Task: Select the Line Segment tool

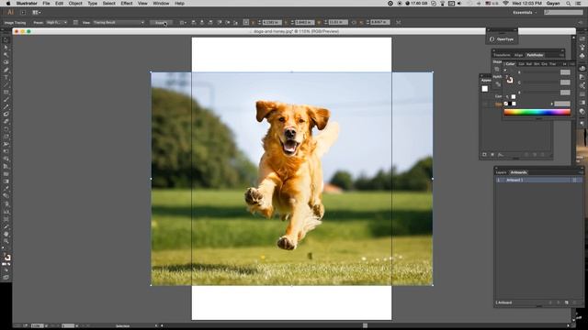Action: [x=6, y=85]
